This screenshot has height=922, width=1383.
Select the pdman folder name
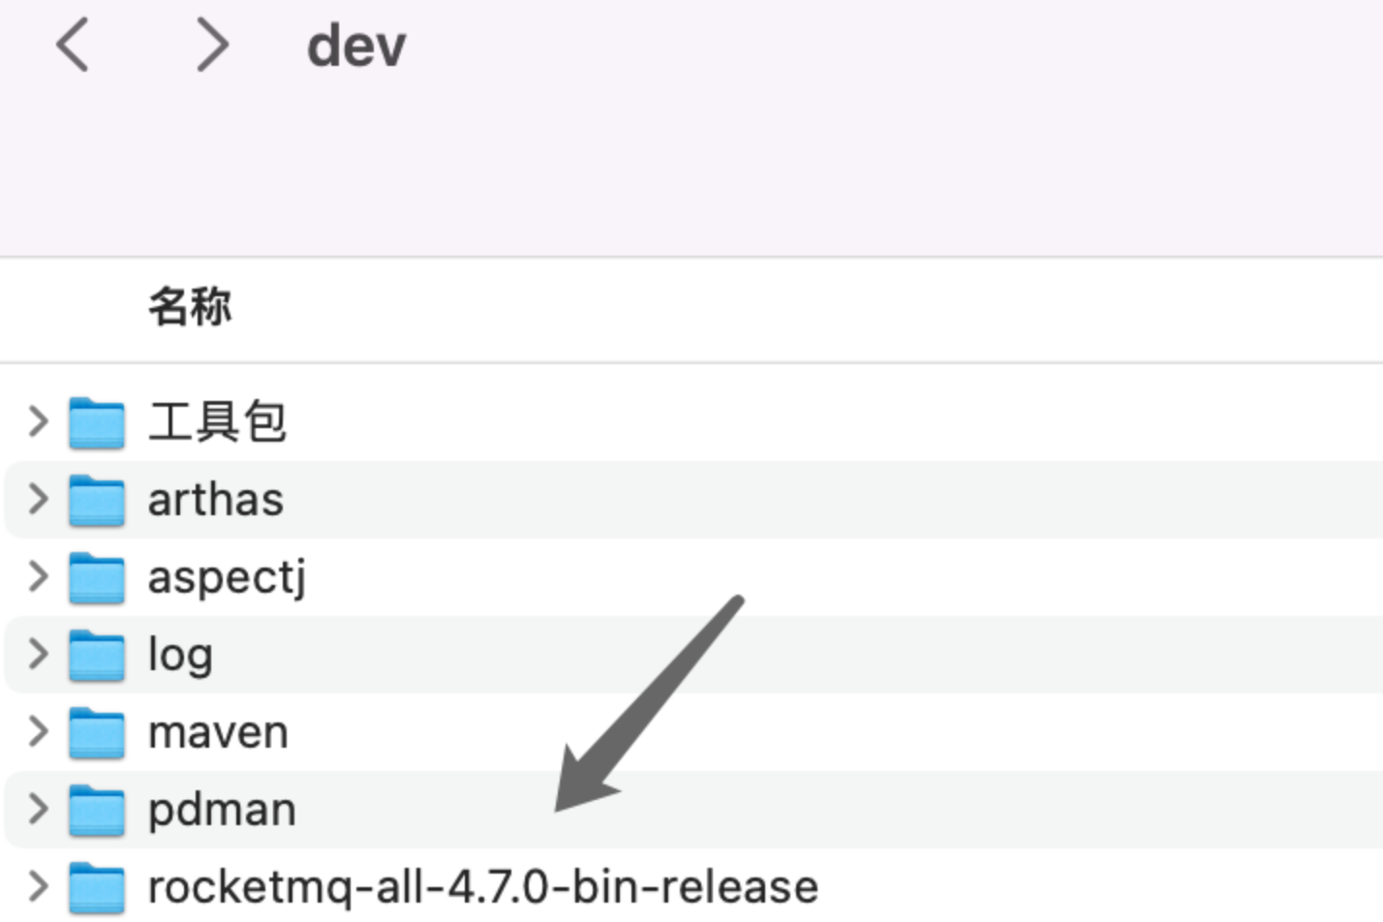point(222,810)
